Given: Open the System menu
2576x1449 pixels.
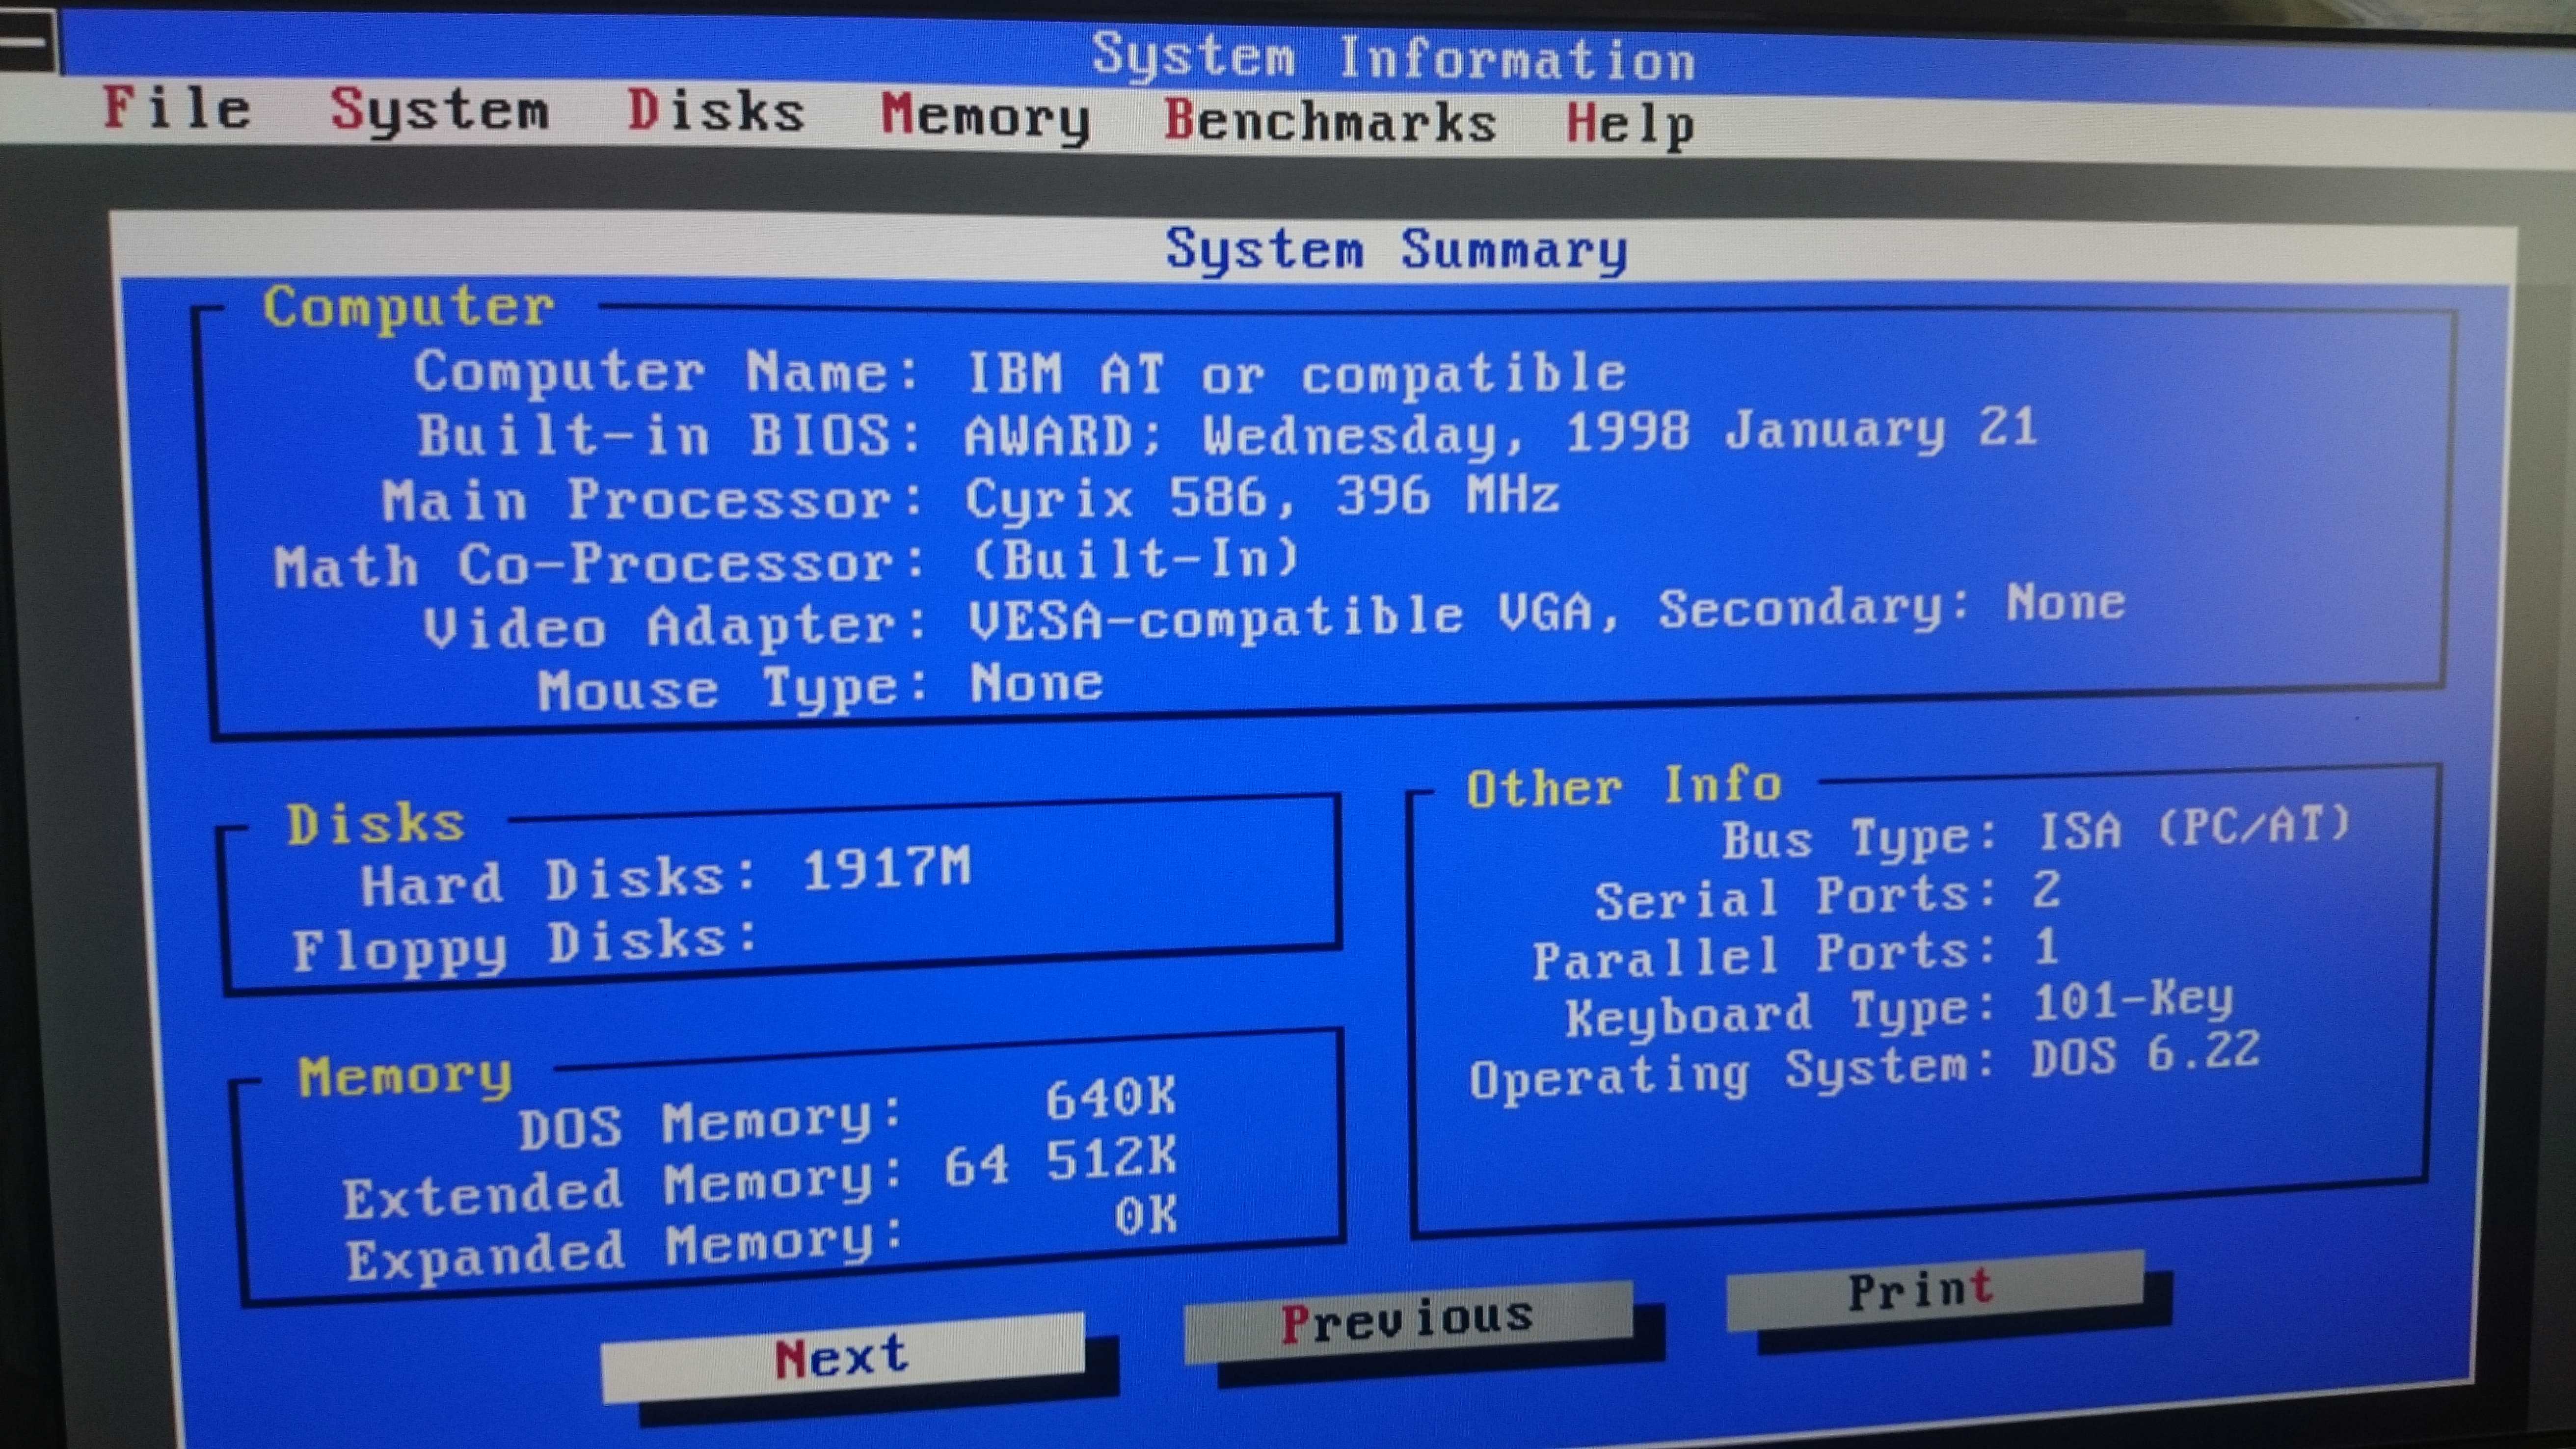Looking at the screenshot, I should [440, 110].
